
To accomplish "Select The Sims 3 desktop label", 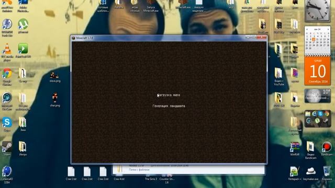I will [x=151, y=179].
